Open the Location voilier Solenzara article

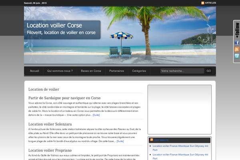point(50,124)
